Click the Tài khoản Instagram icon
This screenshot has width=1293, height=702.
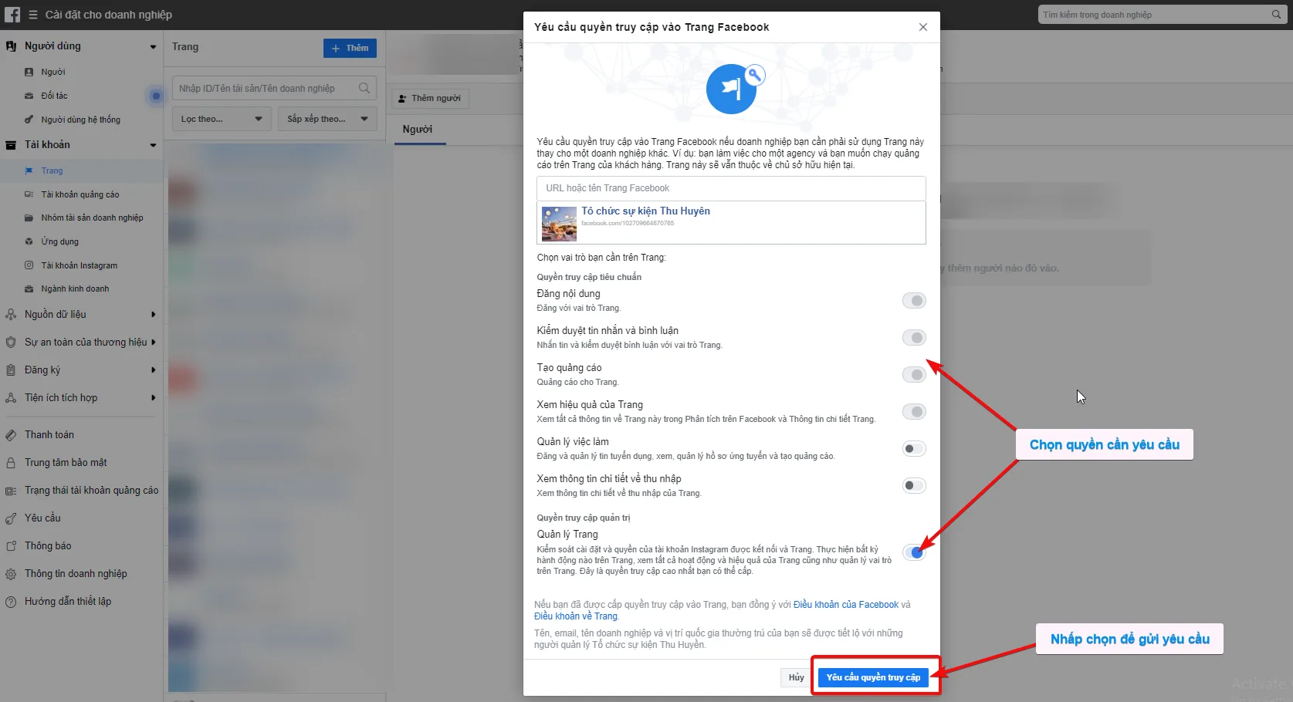click(29, 265)
